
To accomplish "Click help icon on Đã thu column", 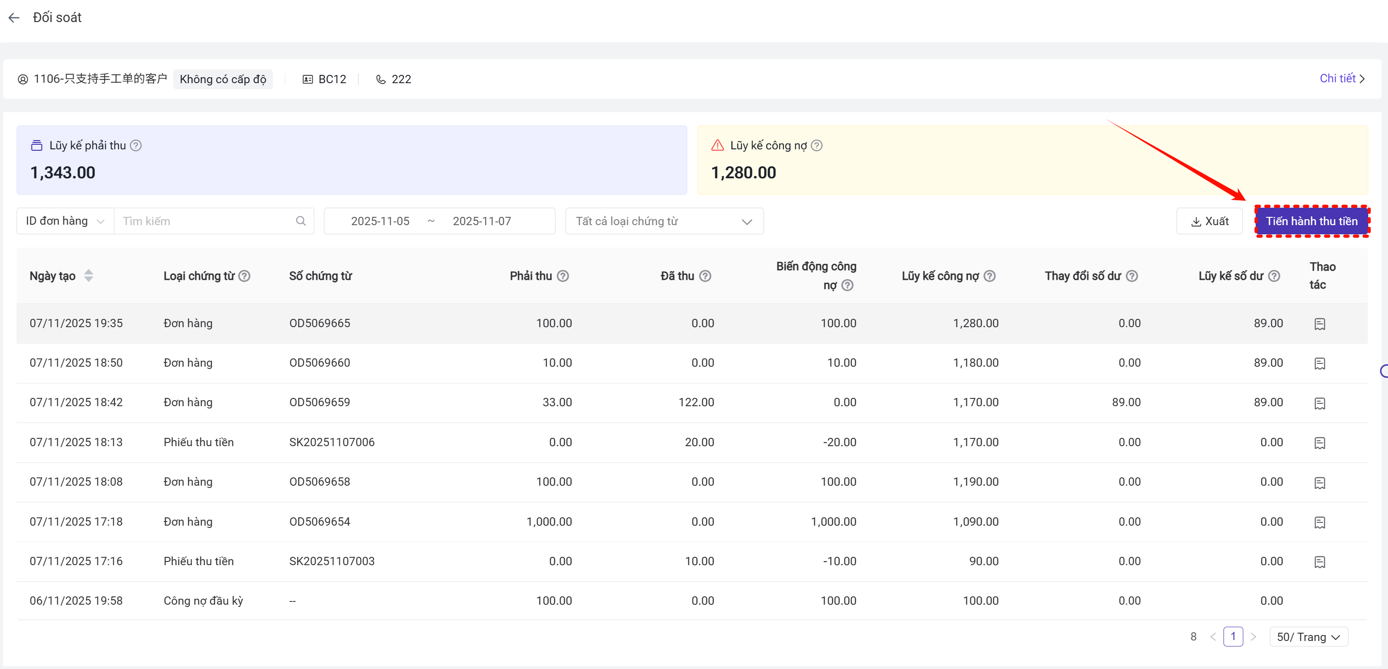I will 705,276.
